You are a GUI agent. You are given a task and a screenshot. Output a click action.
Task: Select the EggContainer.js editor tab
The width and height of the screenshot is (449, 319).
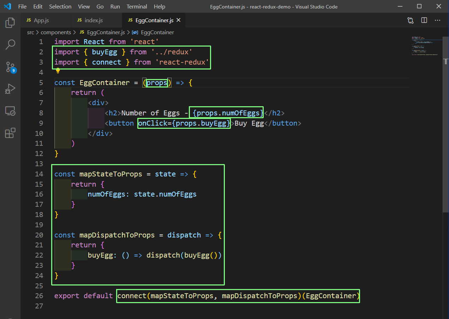click(x=154, y=20)
